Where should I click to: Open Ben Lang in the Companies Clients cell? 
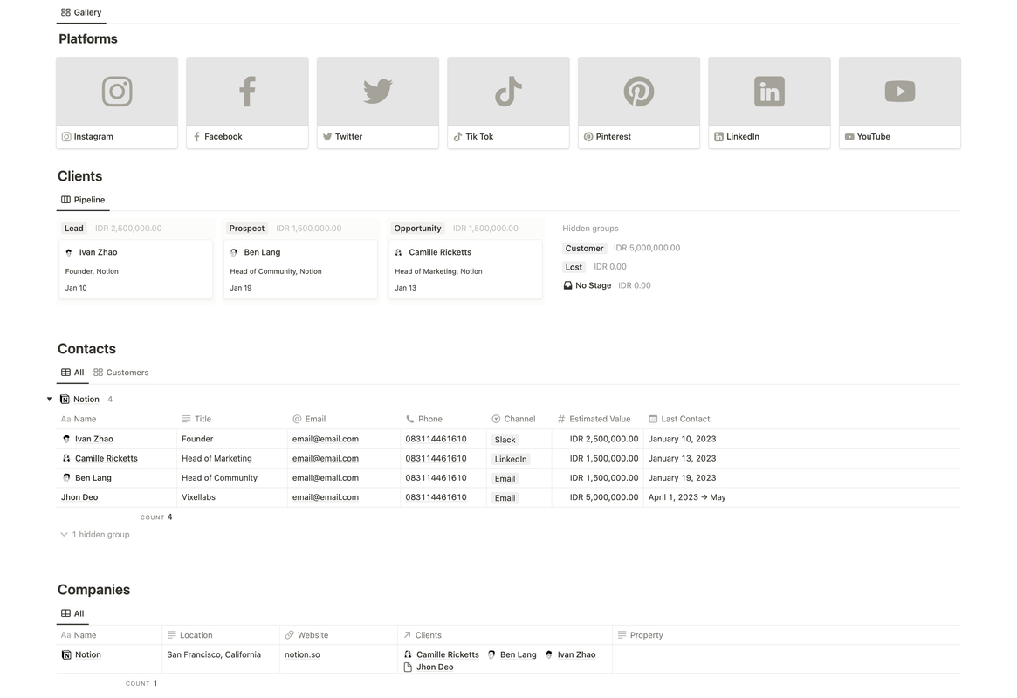click(x=512, y=655)
